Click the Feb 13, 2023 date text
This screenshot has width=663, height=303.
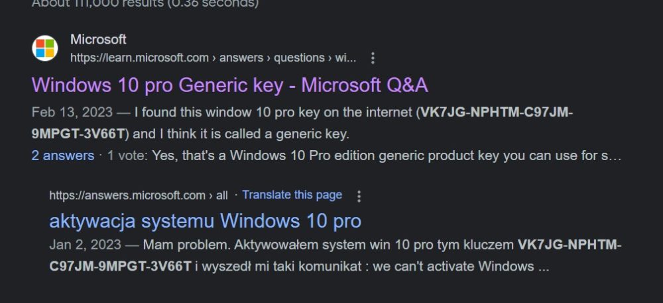(72, 112)
